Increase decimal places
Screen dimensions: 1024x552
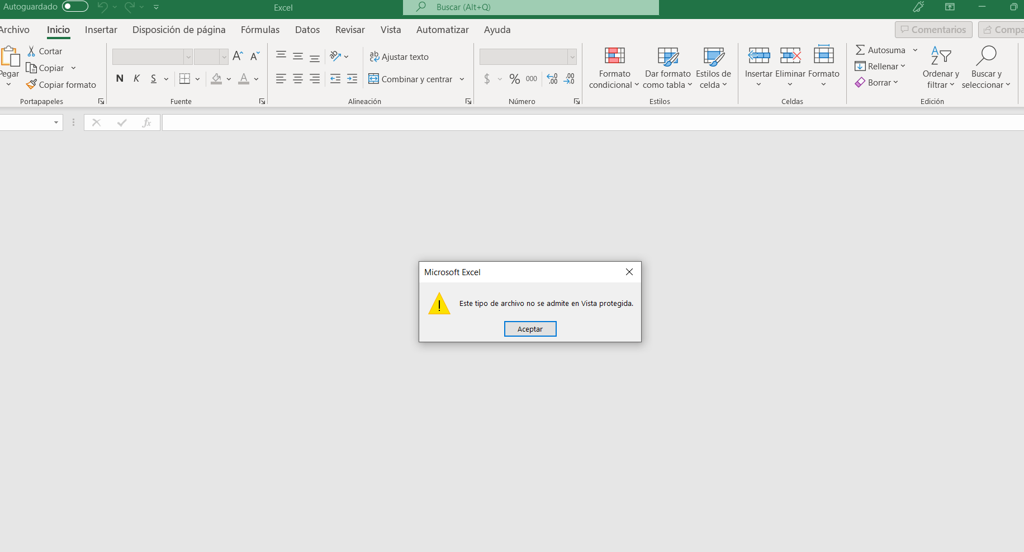[552, 79]
